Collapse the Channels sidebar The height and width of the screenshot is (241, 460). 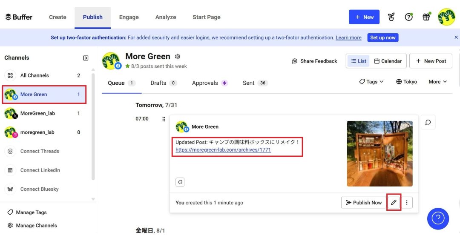pos(86,58)
